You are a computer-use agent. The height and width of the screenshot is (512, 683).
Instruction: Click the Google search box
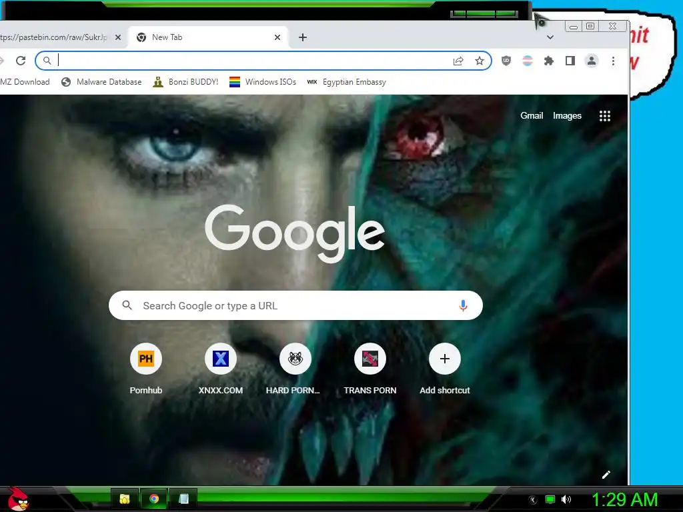click(295, 305)
